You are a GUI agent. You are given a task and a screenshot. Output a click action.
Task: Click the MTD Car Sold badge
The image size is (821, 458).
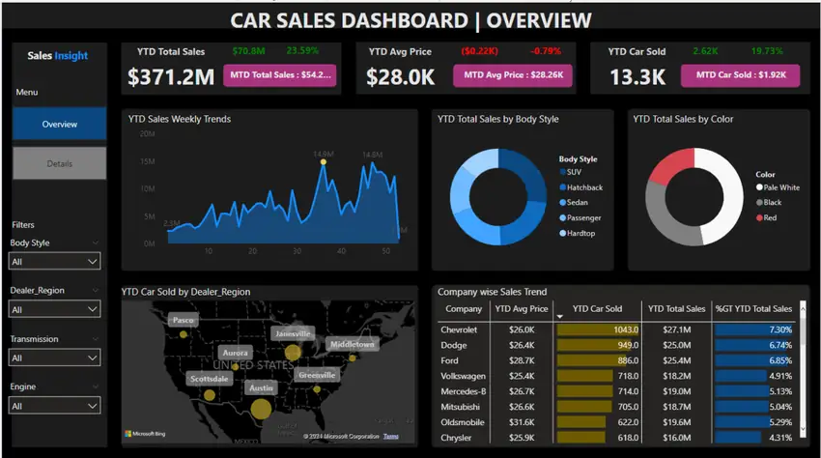(x=741, y=75)
